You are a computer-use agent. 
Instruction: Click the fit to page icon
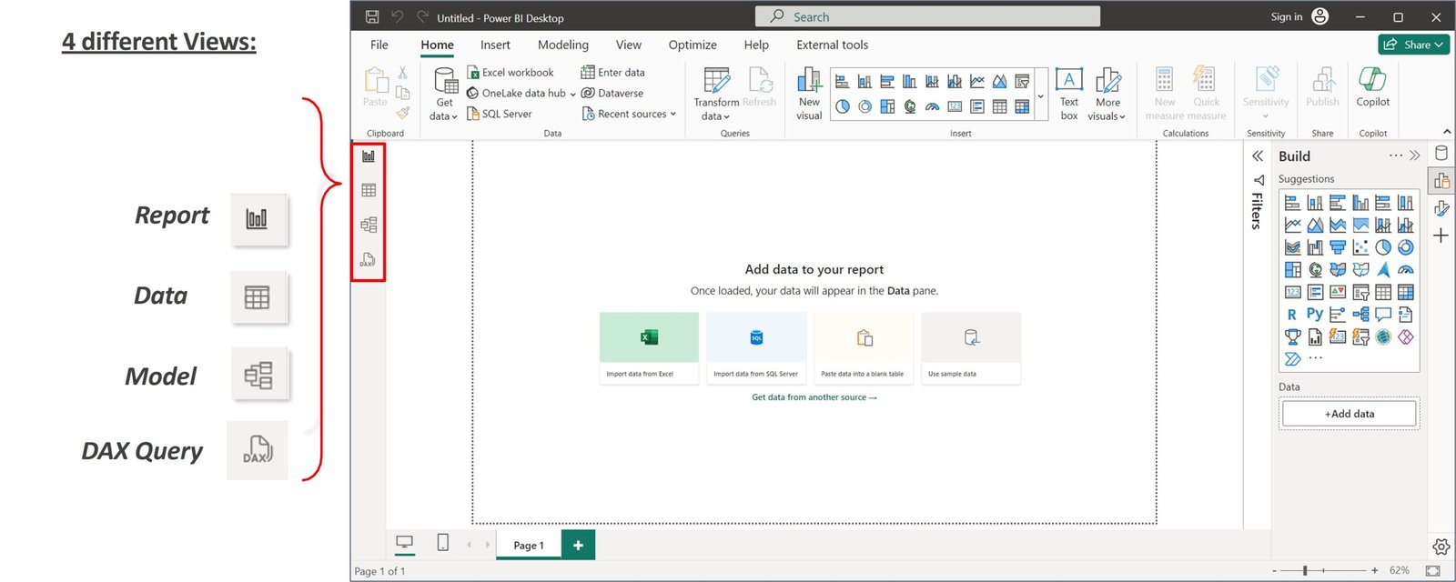click(x=1432, y=571)
